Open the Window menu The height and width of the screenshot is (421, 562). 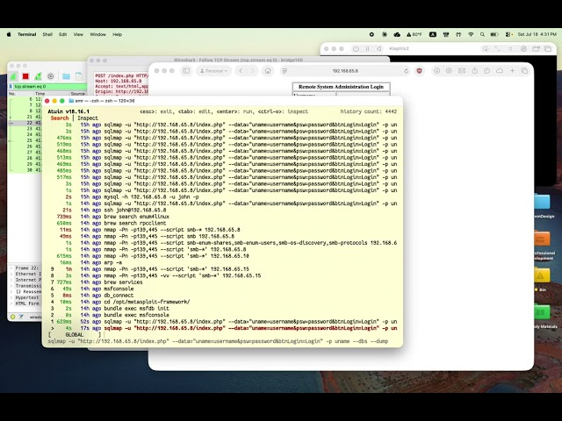[x=97, y=34]
